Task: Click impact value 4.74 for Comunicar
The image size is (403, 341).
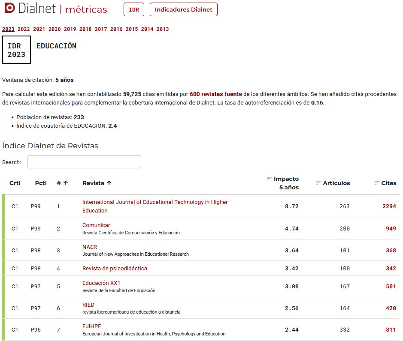Action: click(292, 229)
